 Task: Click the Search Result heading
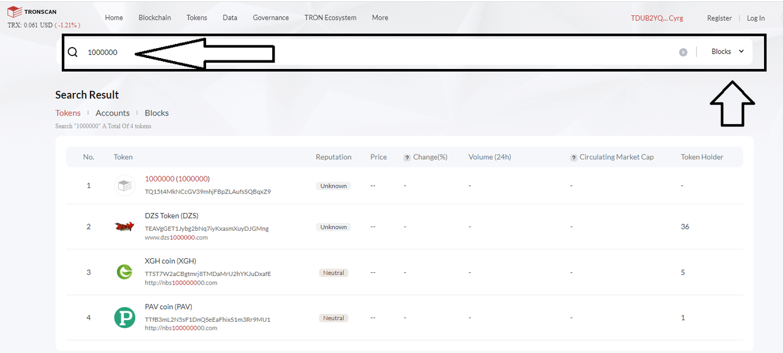click(87, 95)
